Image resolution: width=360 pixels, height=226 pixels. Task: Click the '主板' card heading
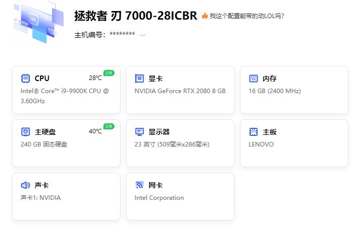tap(270, 132)
